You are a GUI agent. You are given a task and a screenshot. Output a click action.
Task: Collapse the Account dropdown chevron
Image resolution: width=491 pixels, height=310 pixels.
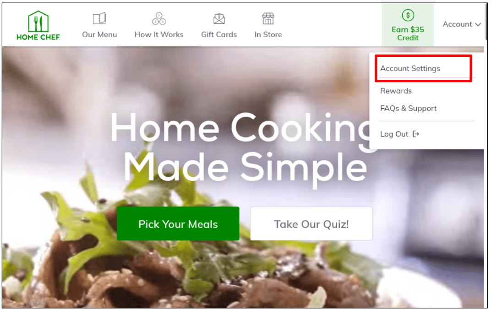point(478,24)
